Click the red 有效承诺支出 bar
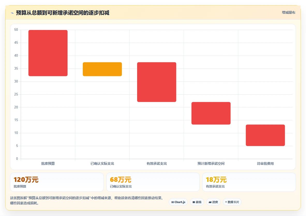 click(x=157, y=82)
